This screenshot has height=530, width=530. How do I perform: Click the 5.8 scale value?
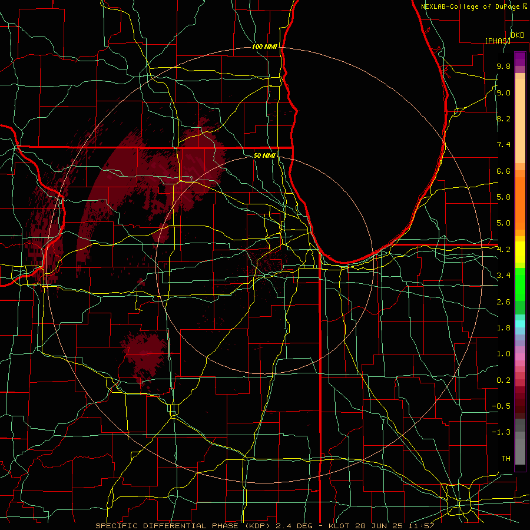503,197
